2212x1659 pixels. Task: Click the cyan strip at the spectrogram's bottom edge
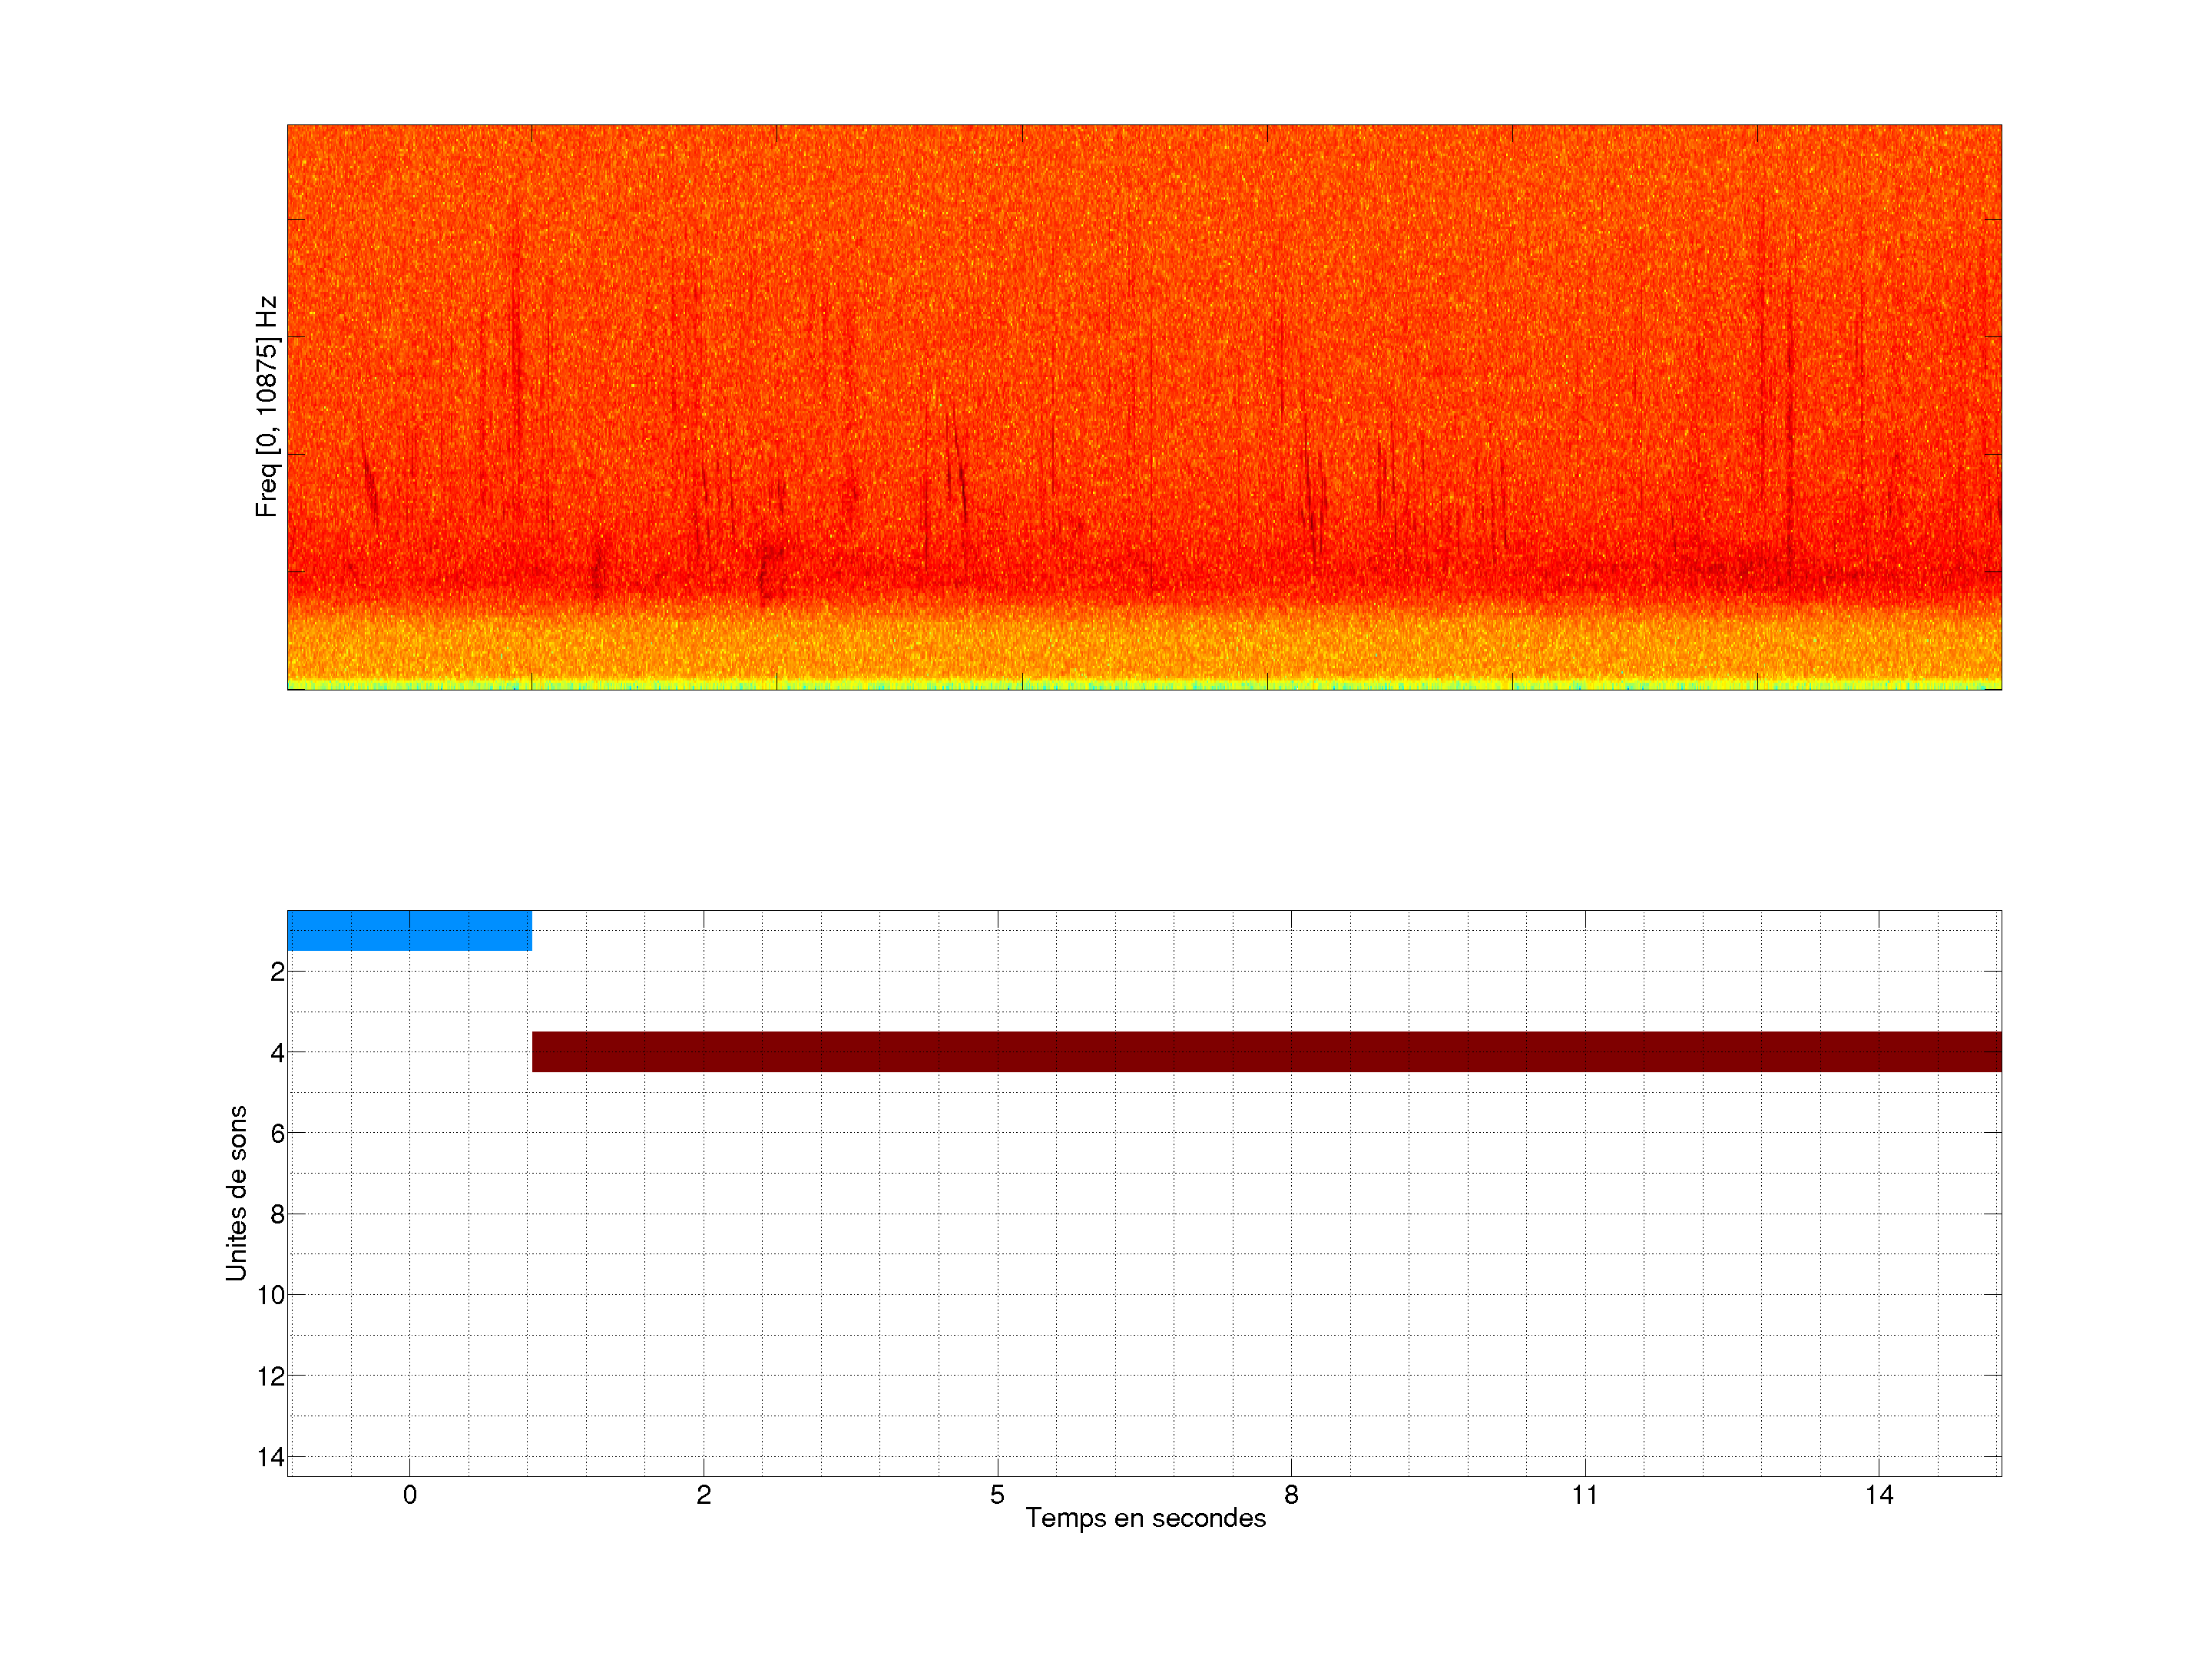pos(1144,686)
